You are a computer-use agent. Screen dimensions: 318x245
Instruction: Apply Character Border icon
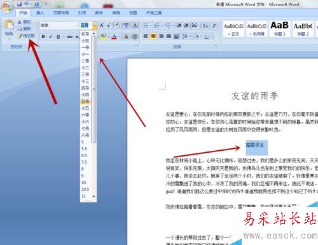pyautogui.click(x=135, y=25)
